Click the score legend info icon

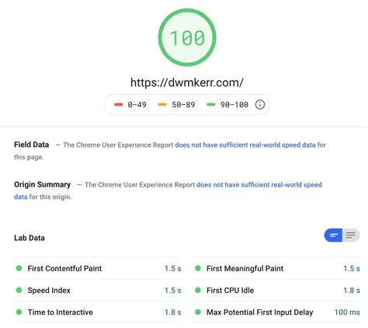260,104
